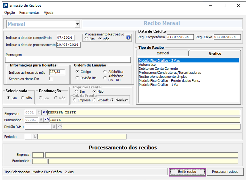Expand the Mensal receipt type dropdown
Image resolution: width=248 pixels, height=182 pixels.
click(x=77, y=24)
